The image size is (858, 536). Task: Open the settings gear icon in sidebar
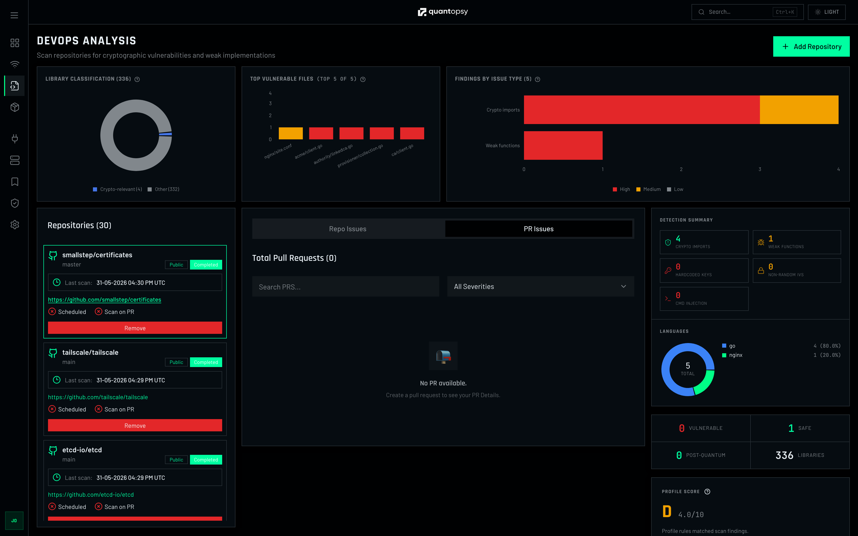pyautogui.click(x=15, y=224)
